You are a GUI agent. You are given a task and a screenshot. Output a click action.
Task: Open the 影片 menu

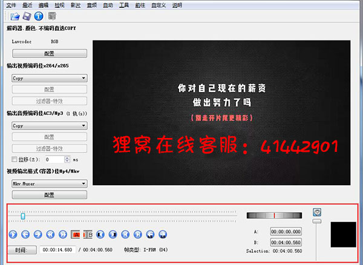point(76,5)
